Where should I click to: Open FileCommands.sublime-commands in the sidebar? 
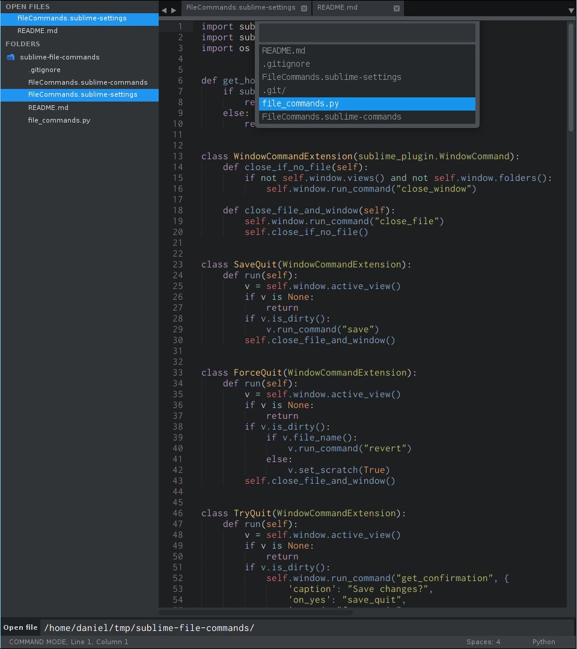(88, 82)
